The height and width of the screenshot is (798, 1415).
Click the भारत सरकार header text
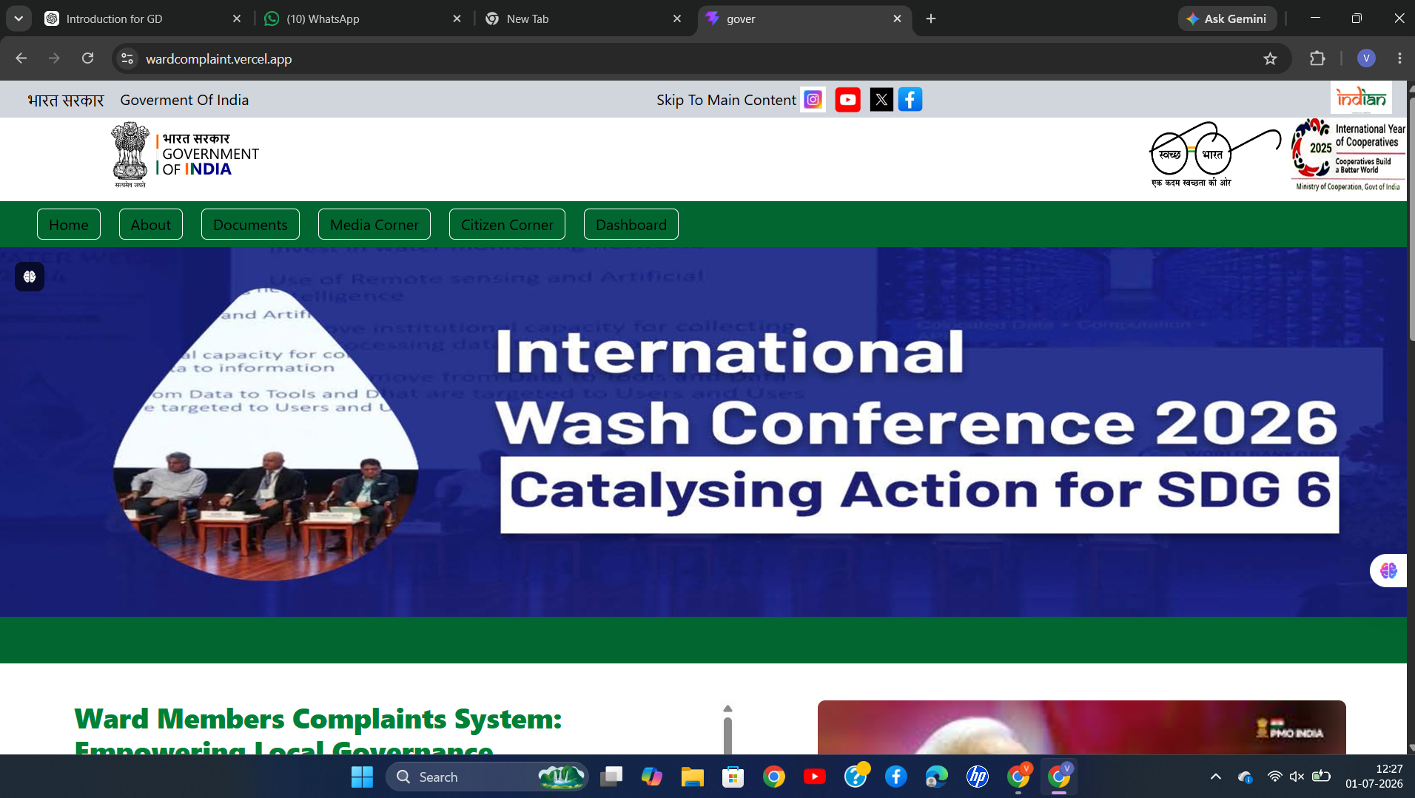point(66,100)
